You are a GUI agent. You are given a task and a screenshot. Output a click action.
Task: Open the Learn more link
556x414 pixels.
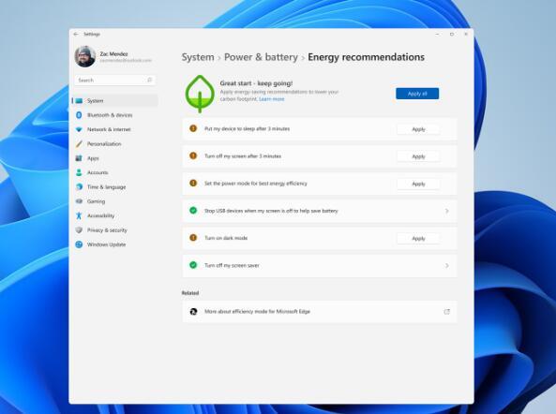272,99
